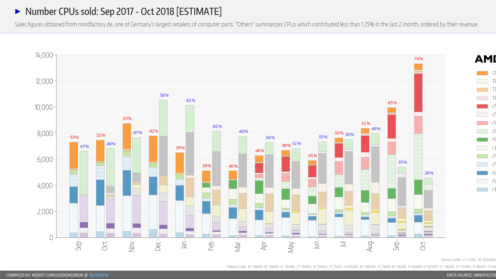Select the solid red legend swatch

click(x=482, y=106)
